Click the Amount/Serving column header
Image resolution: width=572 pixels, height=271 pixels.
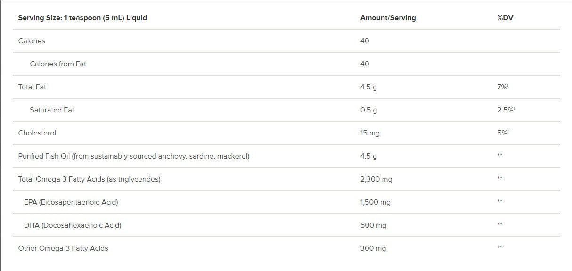(x=388, y=18)
